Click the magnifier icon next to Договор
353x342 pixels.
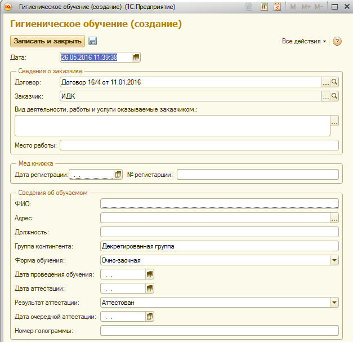tap(334, 82)
